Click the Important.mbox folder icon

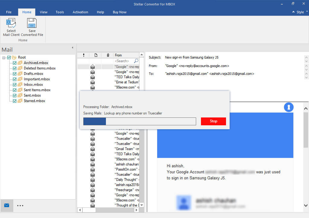(20, 79)
